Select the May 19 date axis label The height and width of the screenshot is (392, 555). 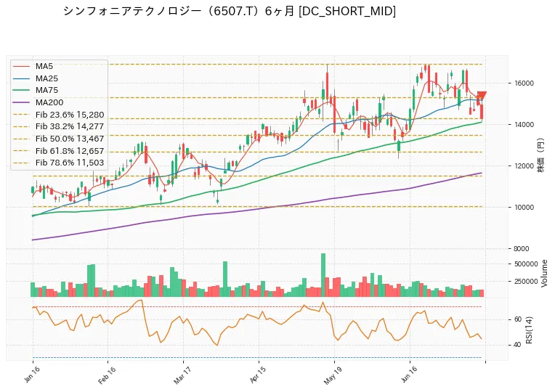click(x=333, y=375)
